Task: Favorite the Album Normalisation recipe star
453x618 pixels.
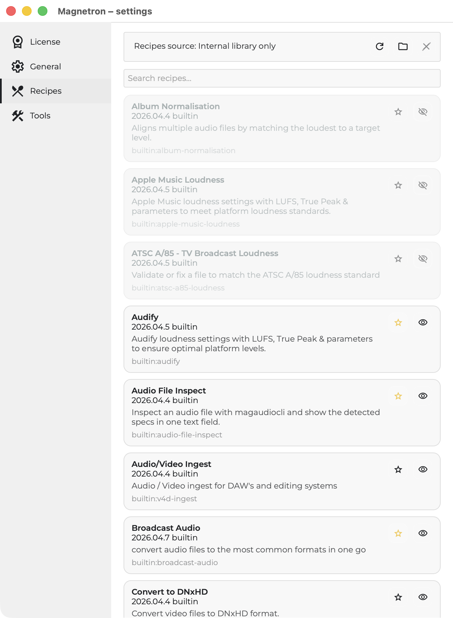Action: tap(398, 112)
